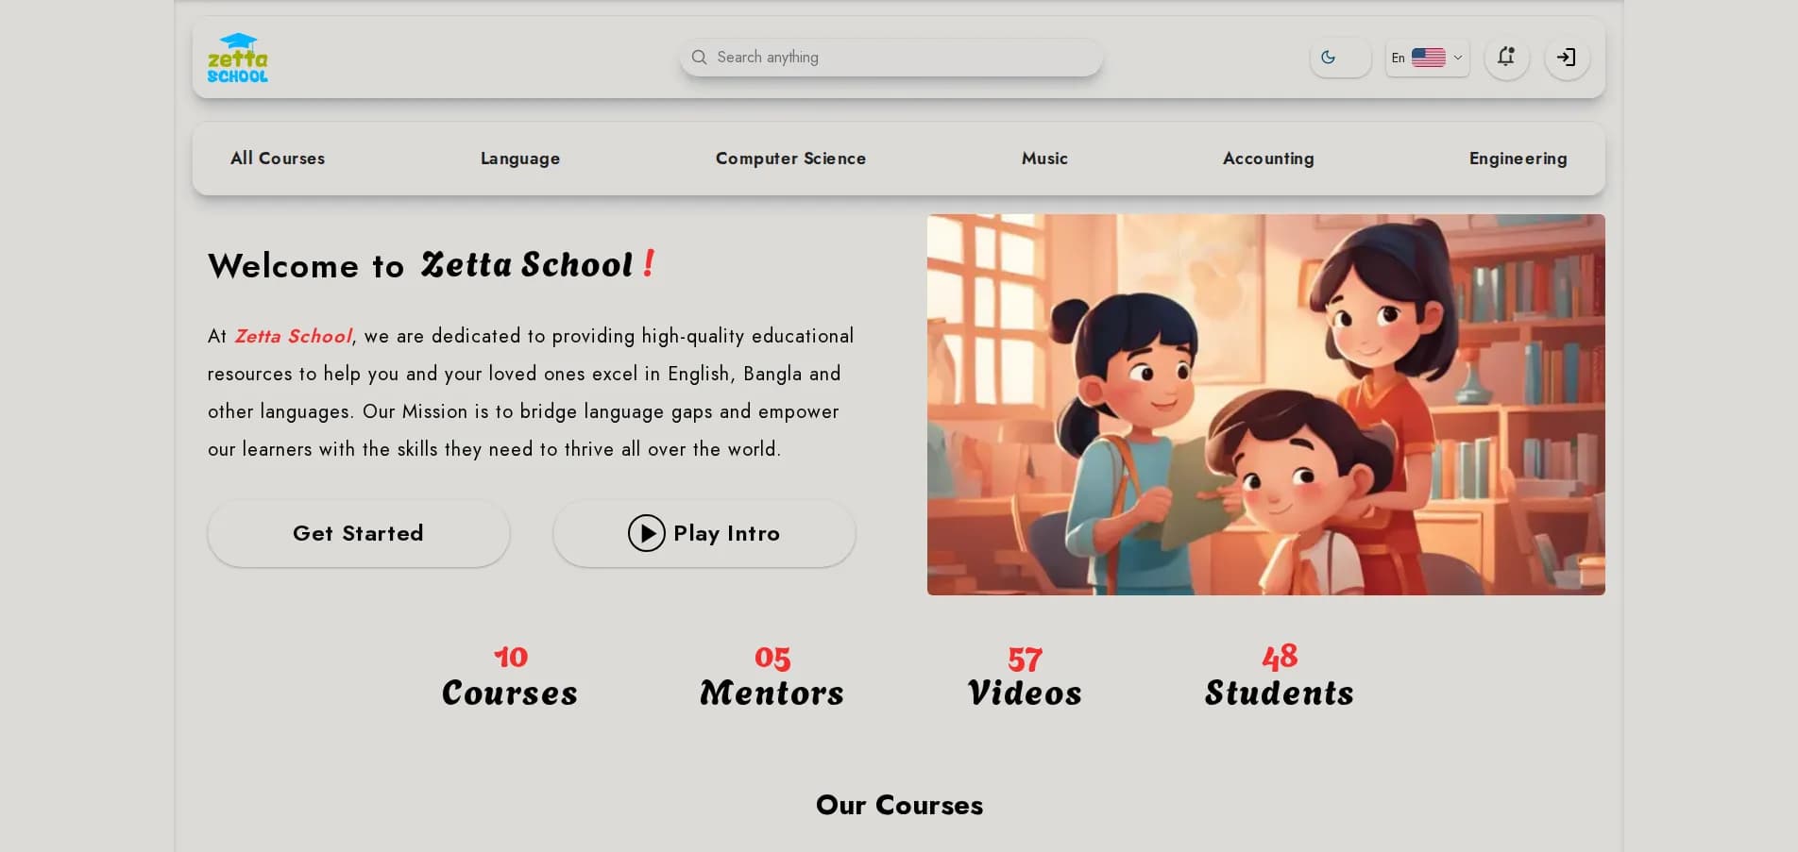Toggle dark mode with moon switch
Viewport: 1798px width, 852px height.
tap(1340, 58)
